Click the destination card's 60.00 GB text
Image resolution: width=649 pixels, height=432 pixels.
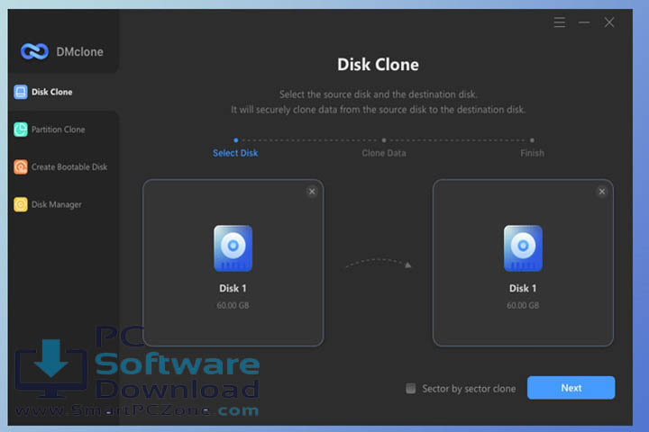click(x=523, y=305)
